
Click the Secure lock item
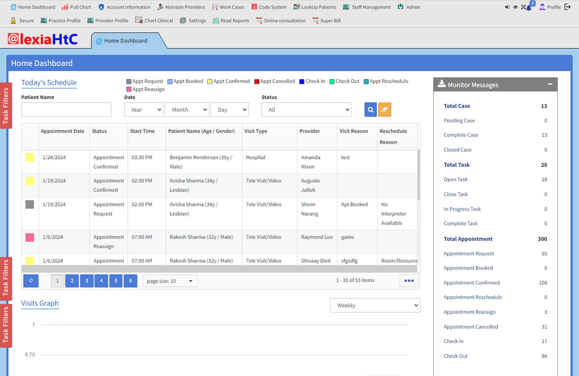pos(22,21)
